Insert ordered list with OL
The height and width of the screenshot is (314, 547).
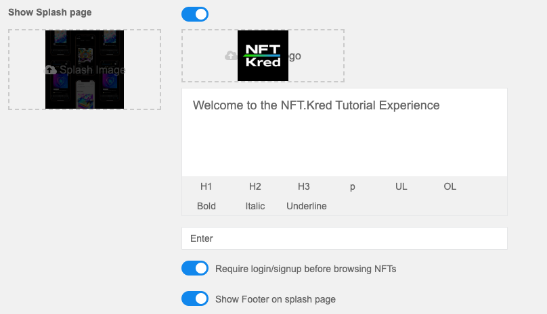pos(450,186)
